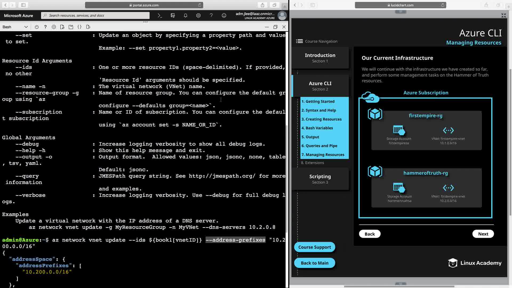Open Azure notifications bell
This screenshot has height=288, width=512.
click(x=185, y=15)
